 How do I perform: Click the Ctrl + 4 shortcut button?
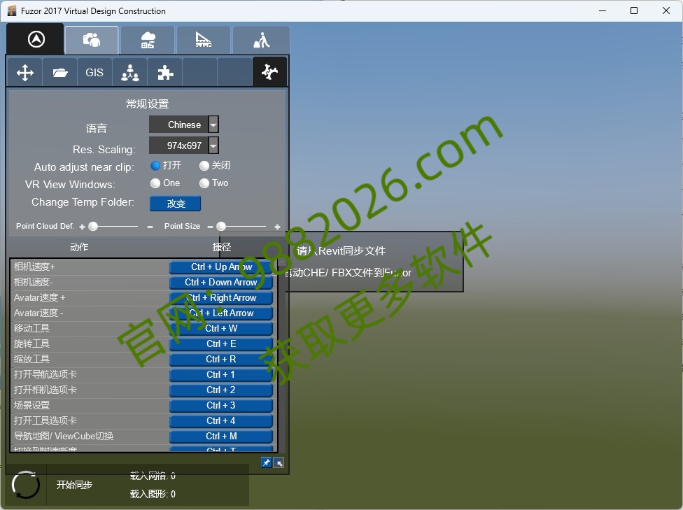[x=221, y=420]
